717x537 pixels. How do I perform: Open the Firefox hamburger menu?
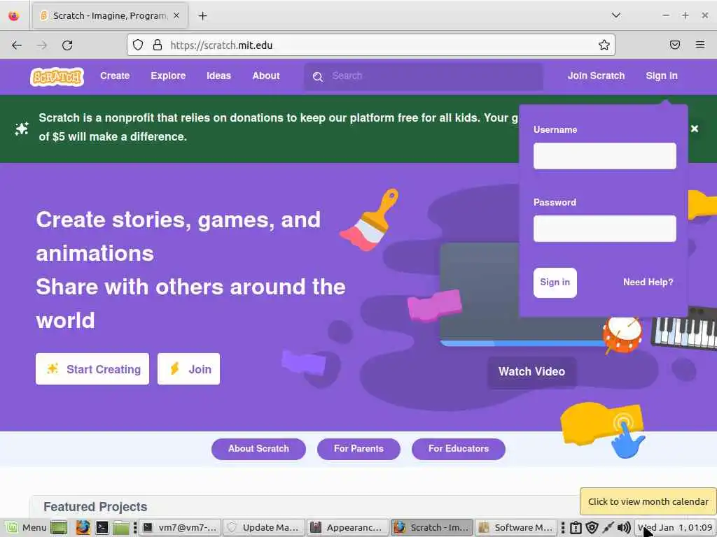(x=700, y=45)
